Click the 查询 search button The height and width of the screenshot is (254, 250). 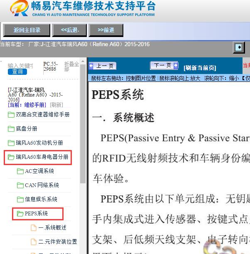click(17, 72)
